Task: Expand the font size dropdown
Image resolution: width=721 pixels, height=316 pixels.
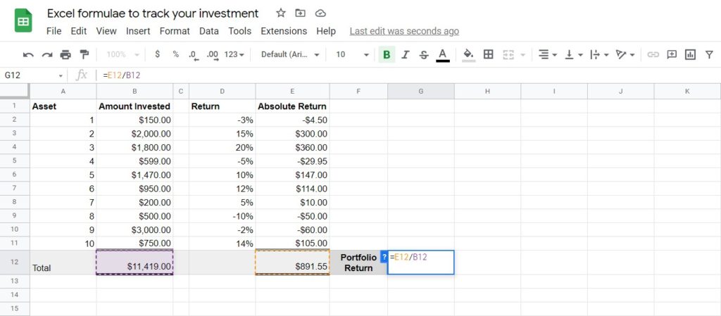Action: [x=352, y=55]
